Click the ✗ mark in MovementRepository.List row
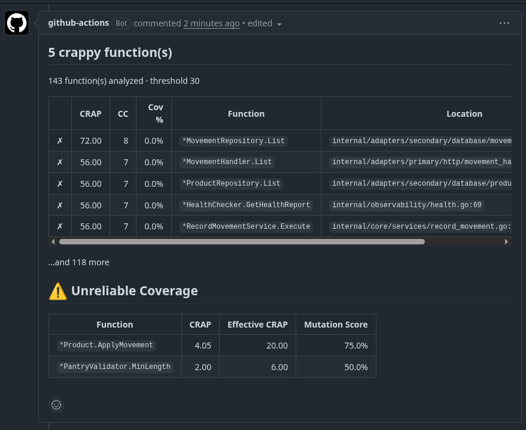Viewport: 526px width, 430px height. tap(60, 141)
